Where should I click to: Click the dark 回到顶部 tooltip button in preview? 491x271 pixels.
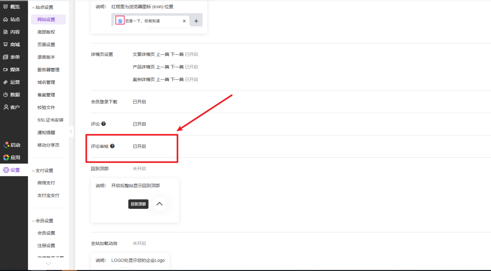click(x=138, y=204)
